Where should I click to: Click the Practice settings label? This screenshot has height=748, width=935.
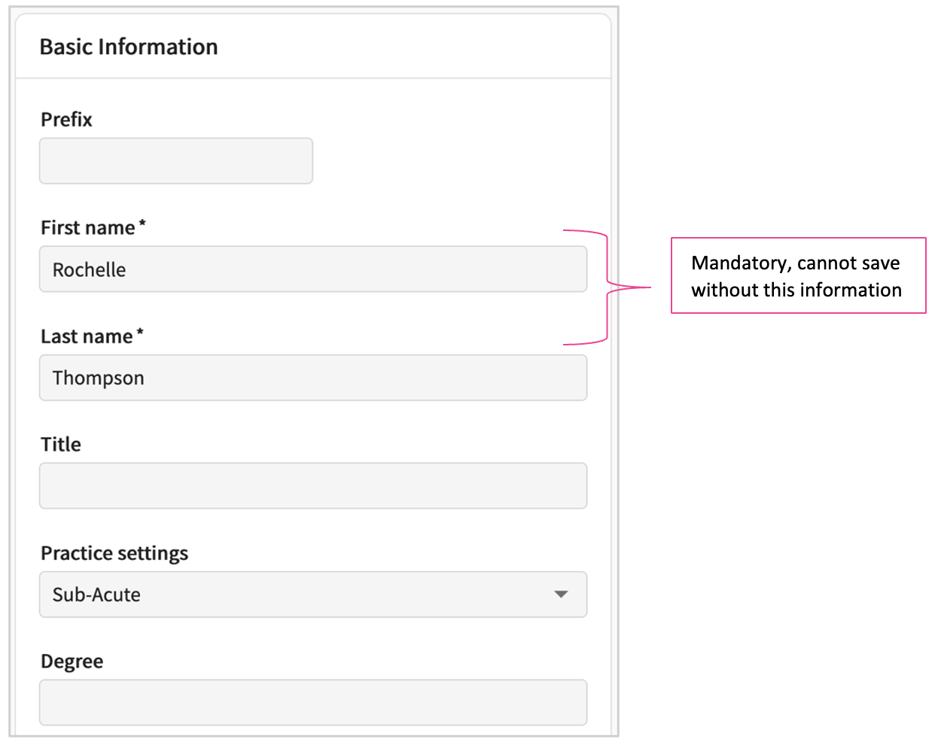(x=114, y=553)
